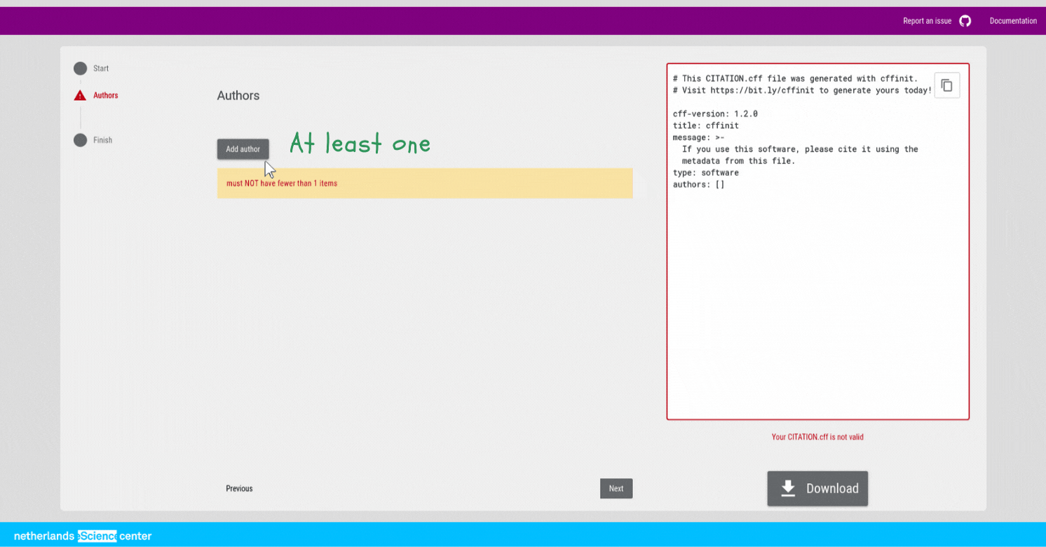This screenshot has height=547, width=1046.
Task: Click the 'CITATION.cff is not valid' message
Action: [x=817, y=437]
